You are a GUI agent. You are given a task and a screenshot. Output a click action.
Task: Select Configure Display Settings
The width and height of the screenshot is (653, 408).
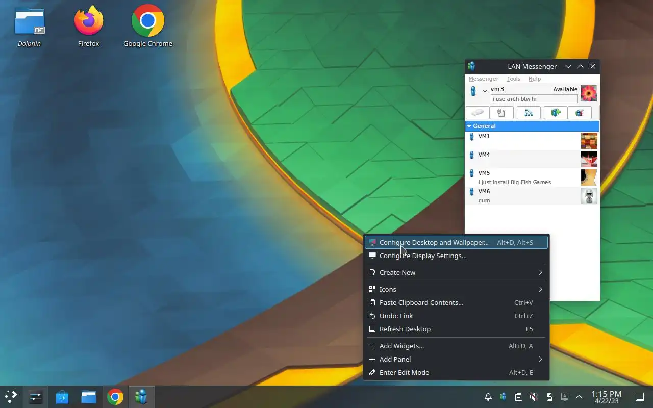click(x=456, y=256)
